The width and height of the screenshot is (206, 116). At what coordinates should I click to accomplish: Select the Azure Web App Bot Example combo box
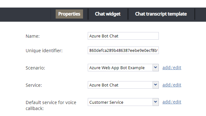coord(123,68)
